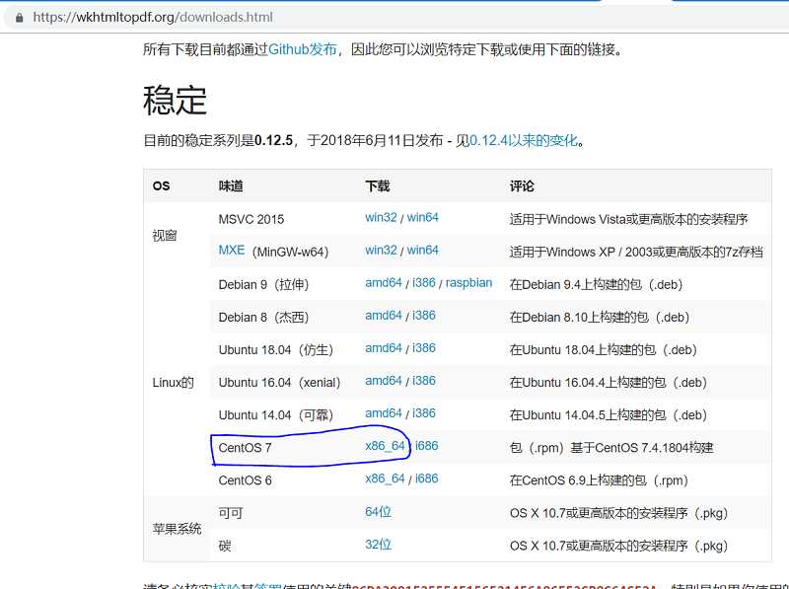Click the Ubuntu 14.04.5 build comment
789x589 pixels.
(x=609, y=415)
